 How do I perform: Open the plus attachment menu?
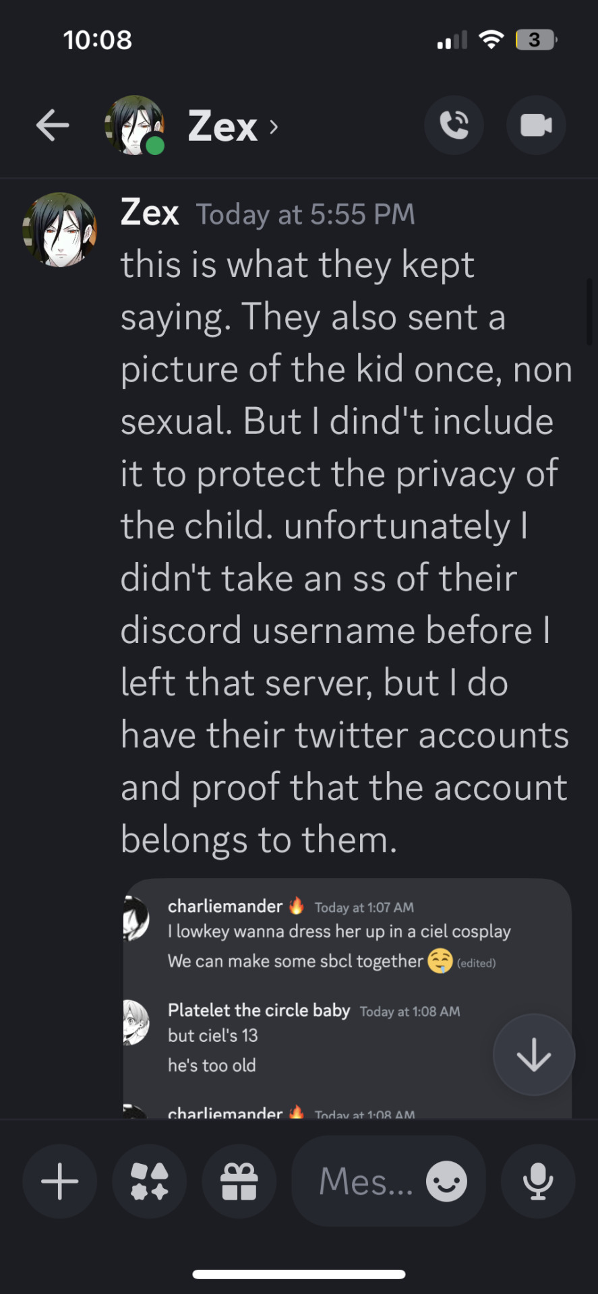click(60, 1181)
